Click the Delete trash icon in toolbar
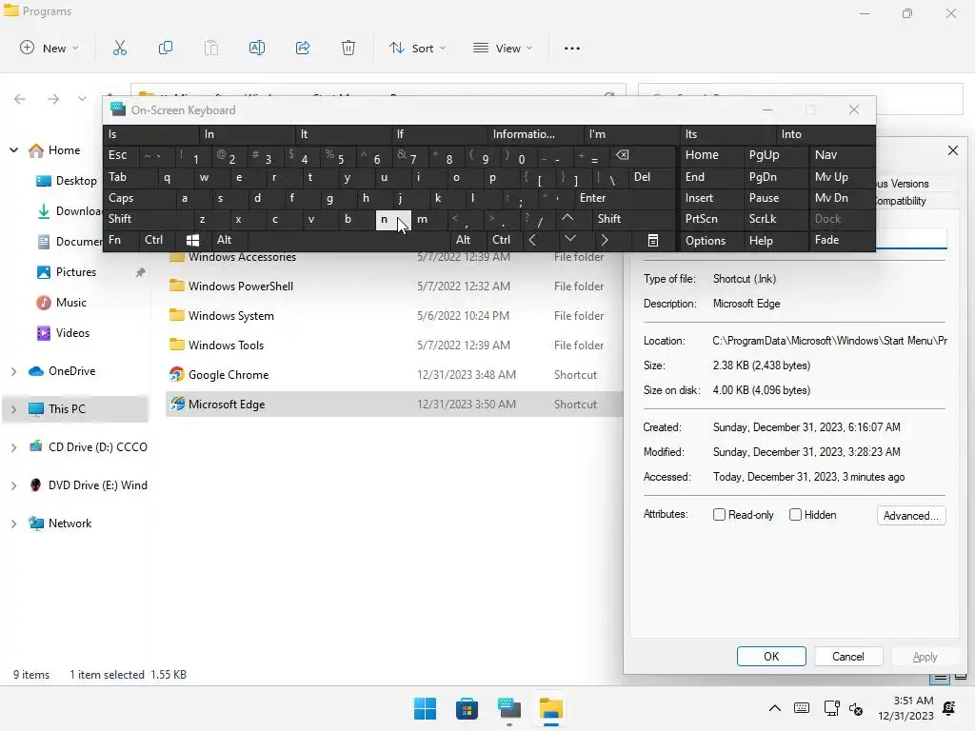The width and height of the screenshot is (975, 731). click(348, 48)
